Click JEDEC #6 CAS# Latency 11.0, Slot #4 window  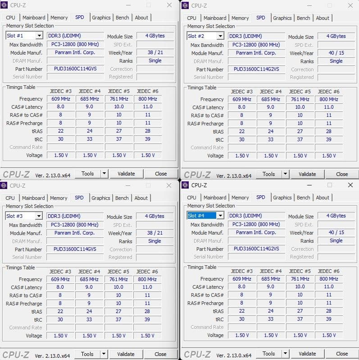329,286
